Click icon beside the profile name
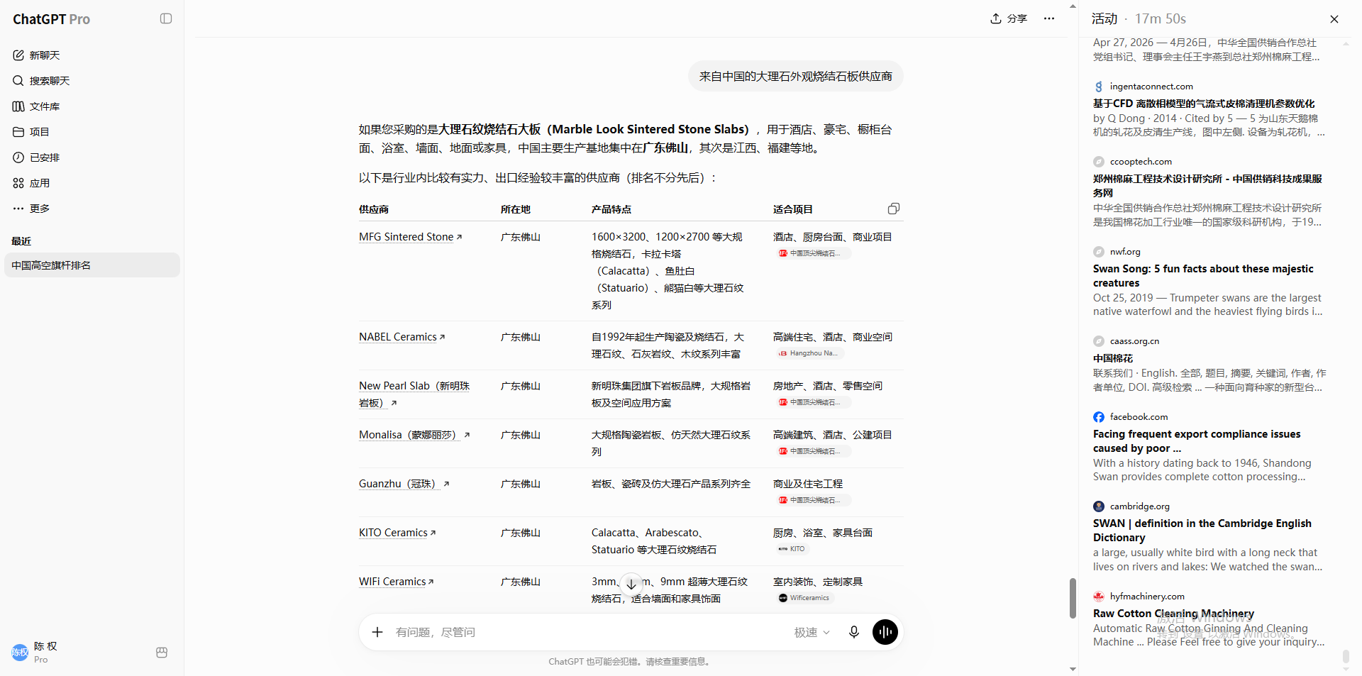 pos(162,653)
